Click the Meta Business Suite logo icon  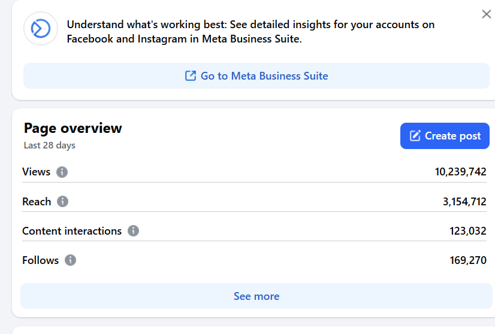click(41, 29)
